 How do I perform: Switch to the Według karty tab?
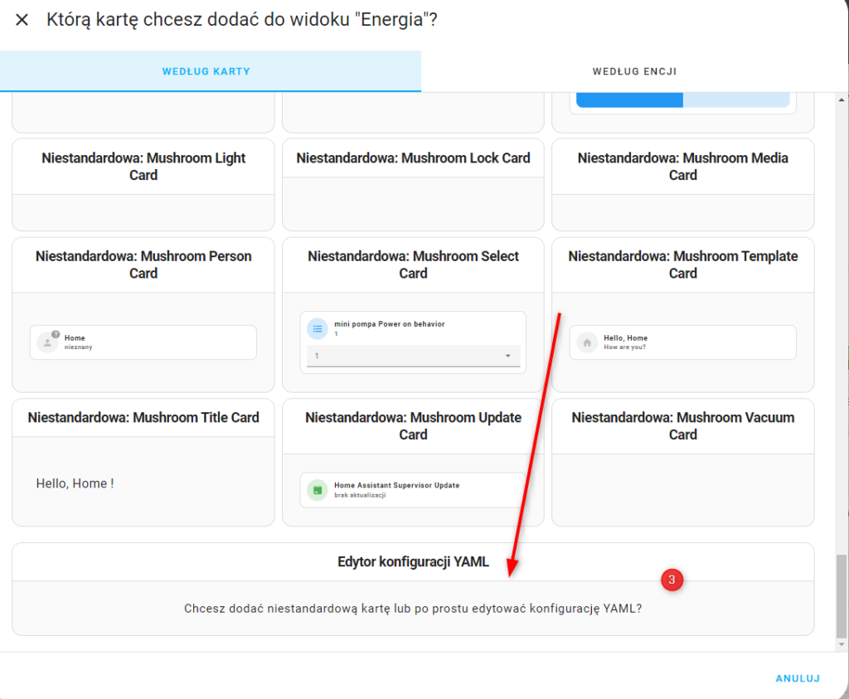tap(206, 71)
